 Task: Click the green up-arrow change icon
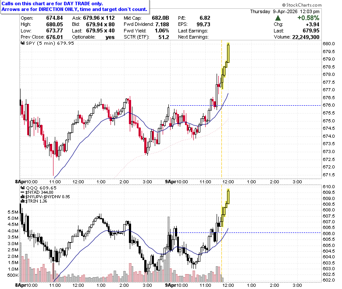click(x=278, y=18)
